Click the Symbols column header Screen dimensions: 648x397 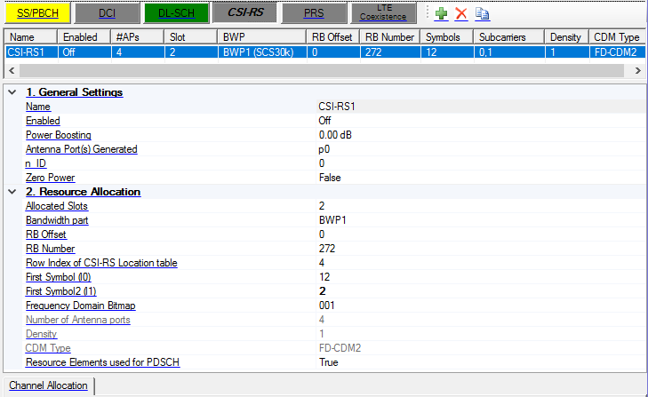point(447,37)
